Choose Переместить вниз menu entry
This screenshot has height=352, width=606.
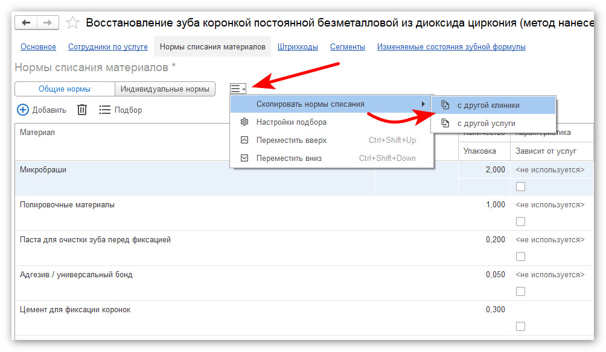[x=331, y=159]
